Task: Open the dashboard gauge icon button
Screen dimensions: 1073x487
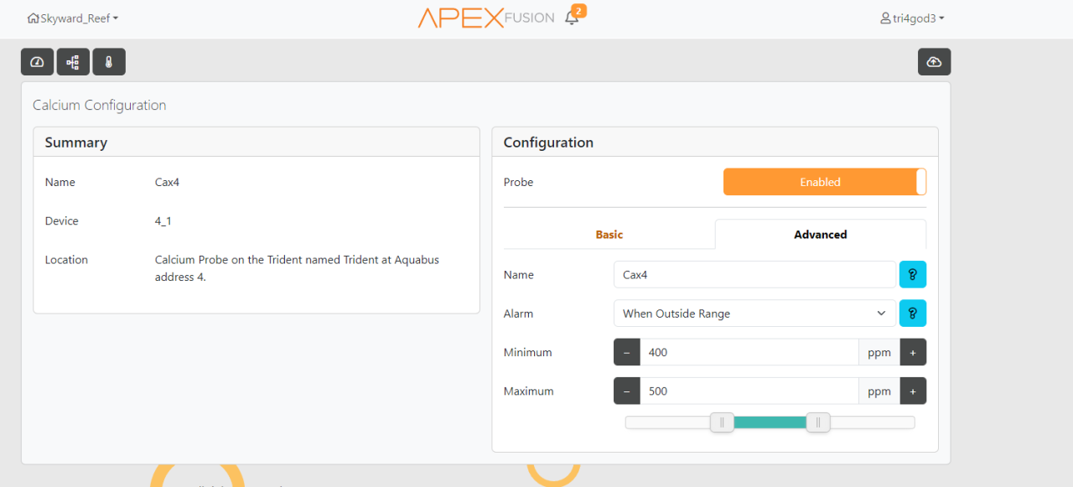Action: pyautogui.click(x=37, y=62)
